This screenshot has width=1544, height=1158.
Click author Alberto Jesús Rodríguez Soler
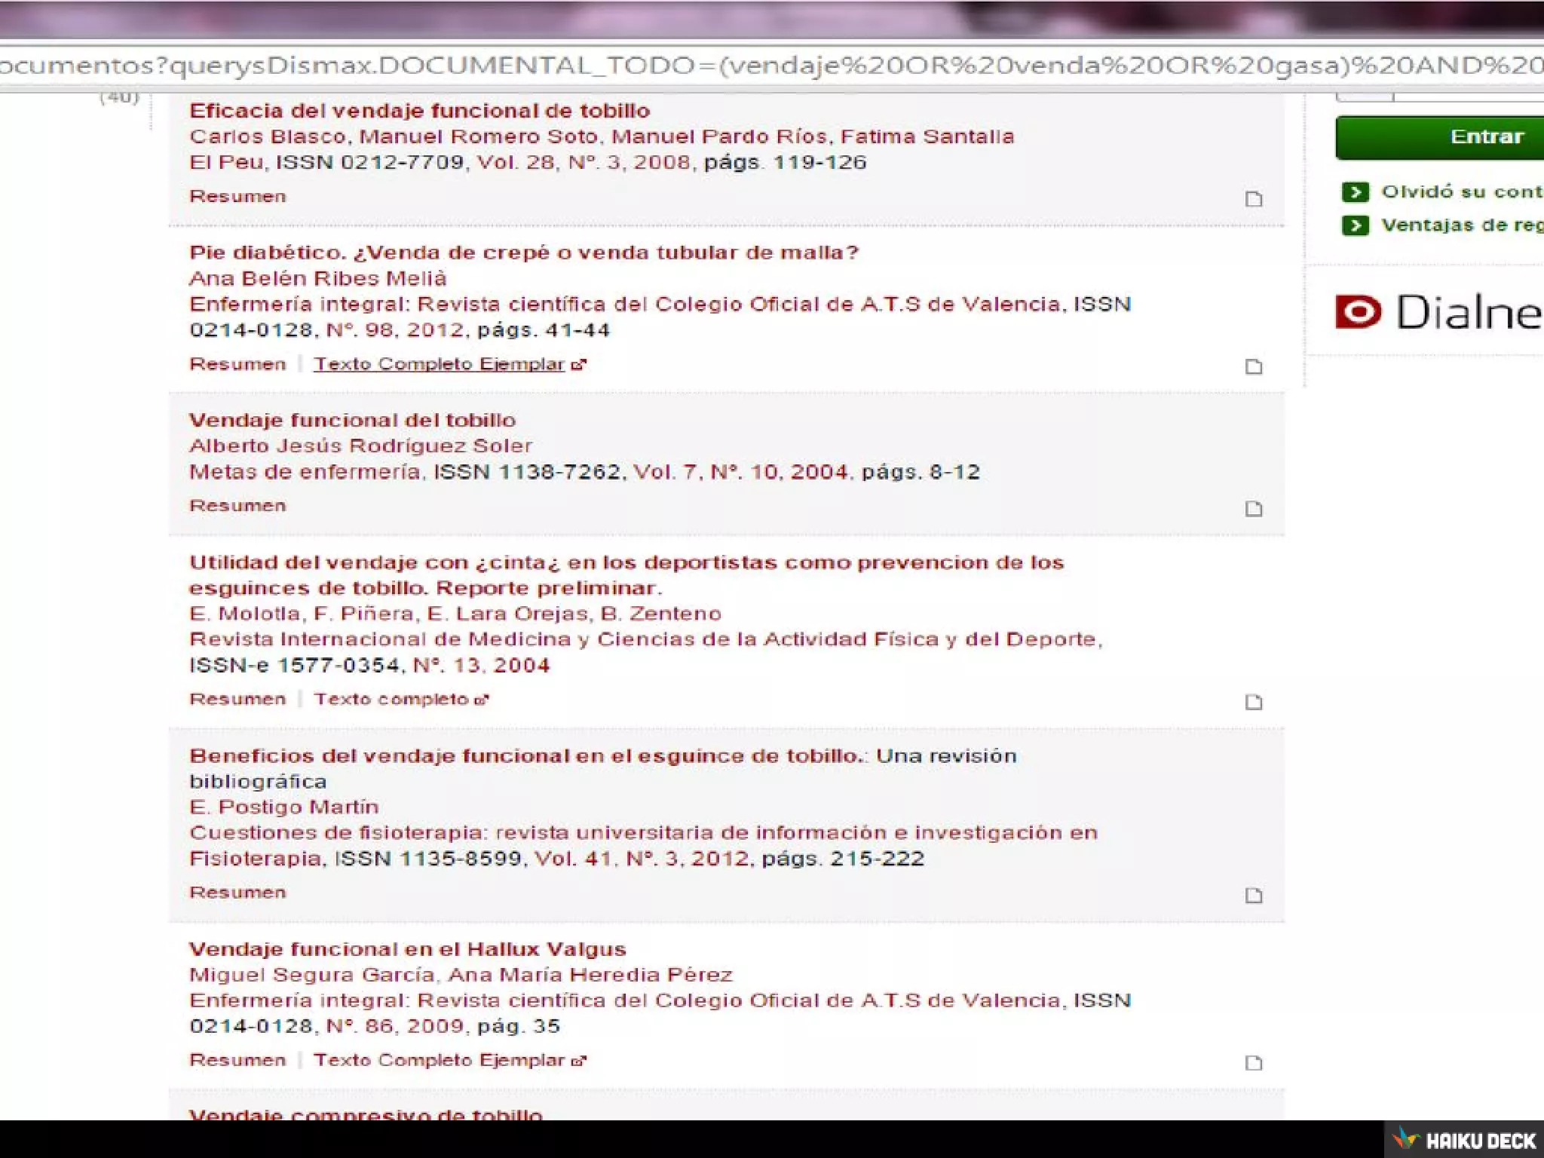pyautogui.click(x=360, y=446)
